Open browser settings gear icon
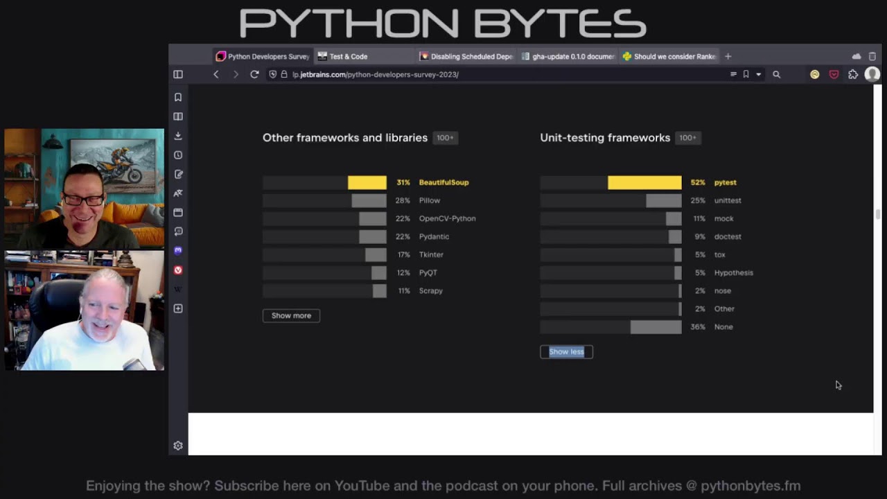 point(178,446)
